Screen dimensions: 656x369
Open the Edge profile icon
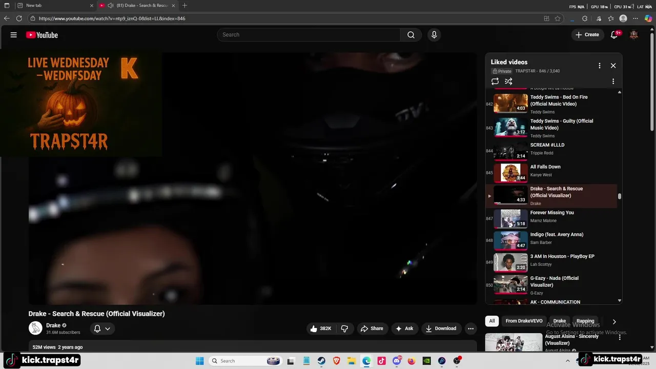pyautogui.click(x=623, y=18)
